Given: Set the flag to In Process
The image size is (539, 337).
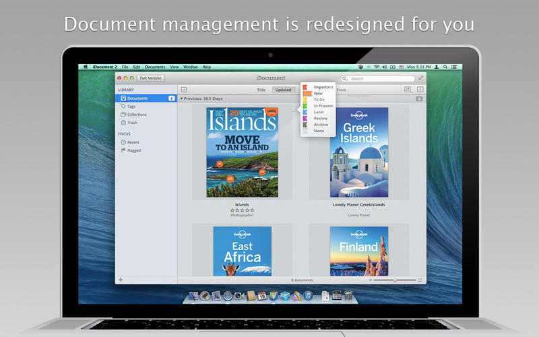Looking at the screenshot, I should tap(323, 106).
